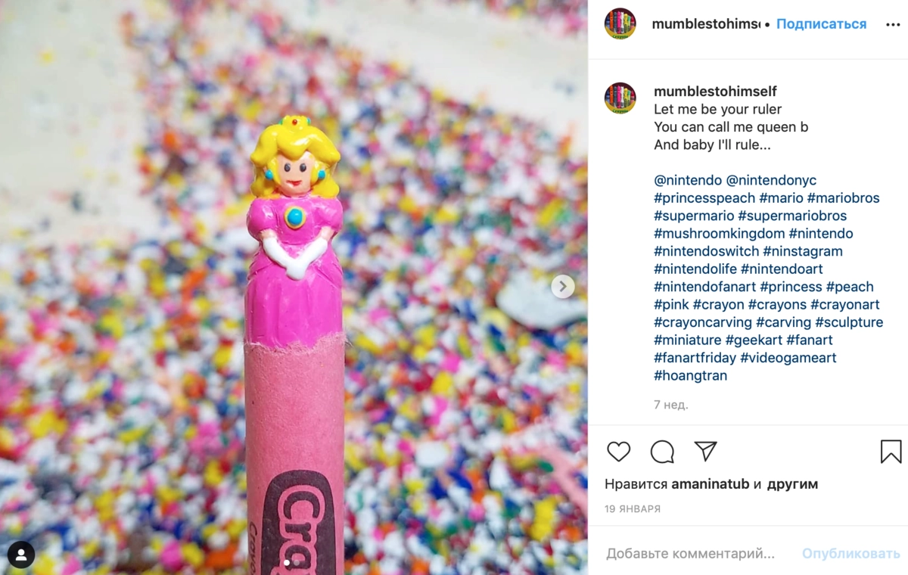The width and height of the screenshot is (908, 575).
Task: Open mumblestohimself avatar in header
Action: click(x=620, y=24)
